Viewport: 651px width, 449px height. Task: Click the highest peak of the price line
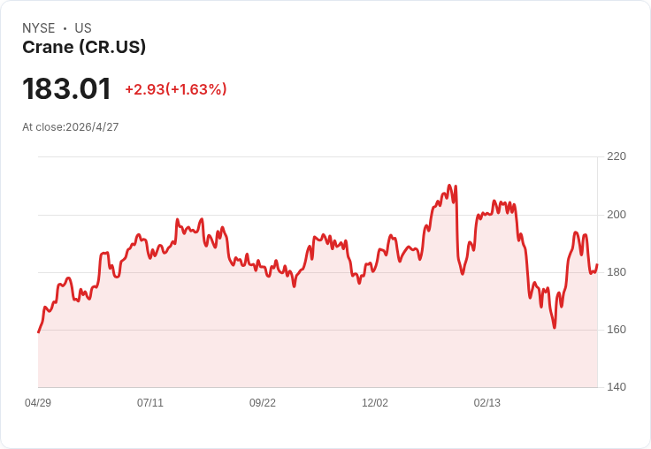449,185
